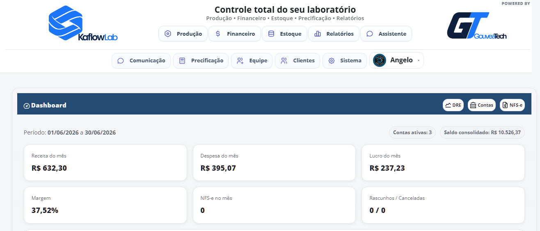Click the dollar sign icon in Financeiro

coord(218,34)
